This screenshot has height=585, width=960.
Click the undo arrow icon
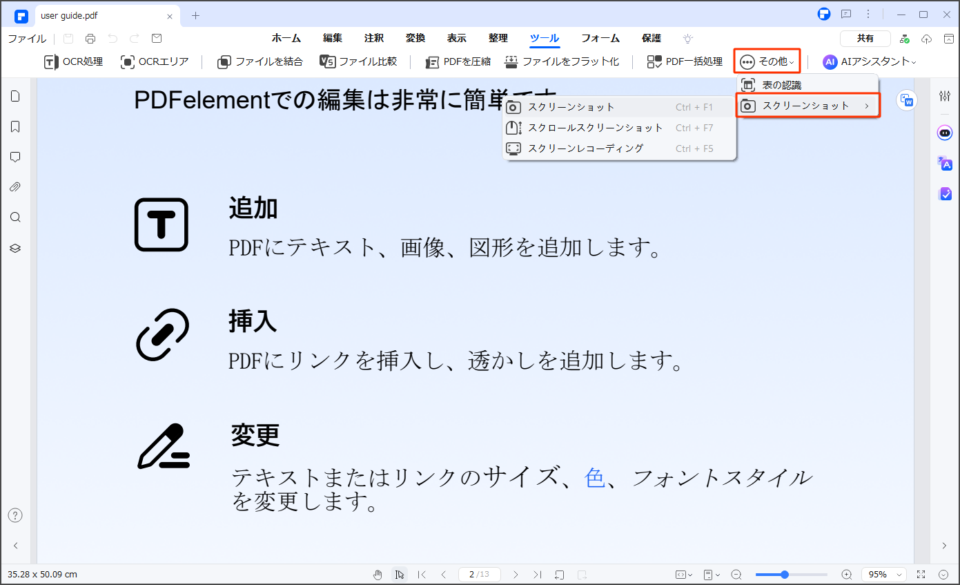pyautogui.click(x=112, y=39)
